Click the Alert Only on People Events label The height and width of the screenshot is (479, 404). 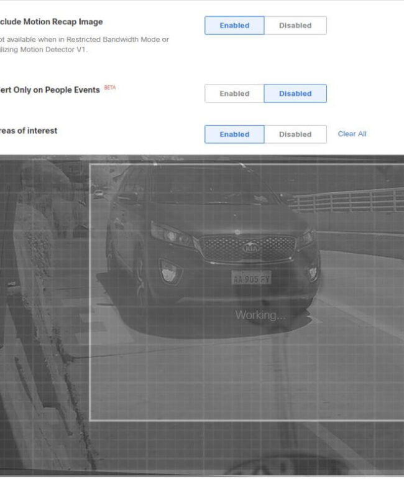[50, 90]
